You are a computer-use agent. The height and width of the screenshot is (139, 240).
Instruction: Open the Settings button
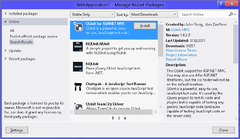[x=17, y=130]
